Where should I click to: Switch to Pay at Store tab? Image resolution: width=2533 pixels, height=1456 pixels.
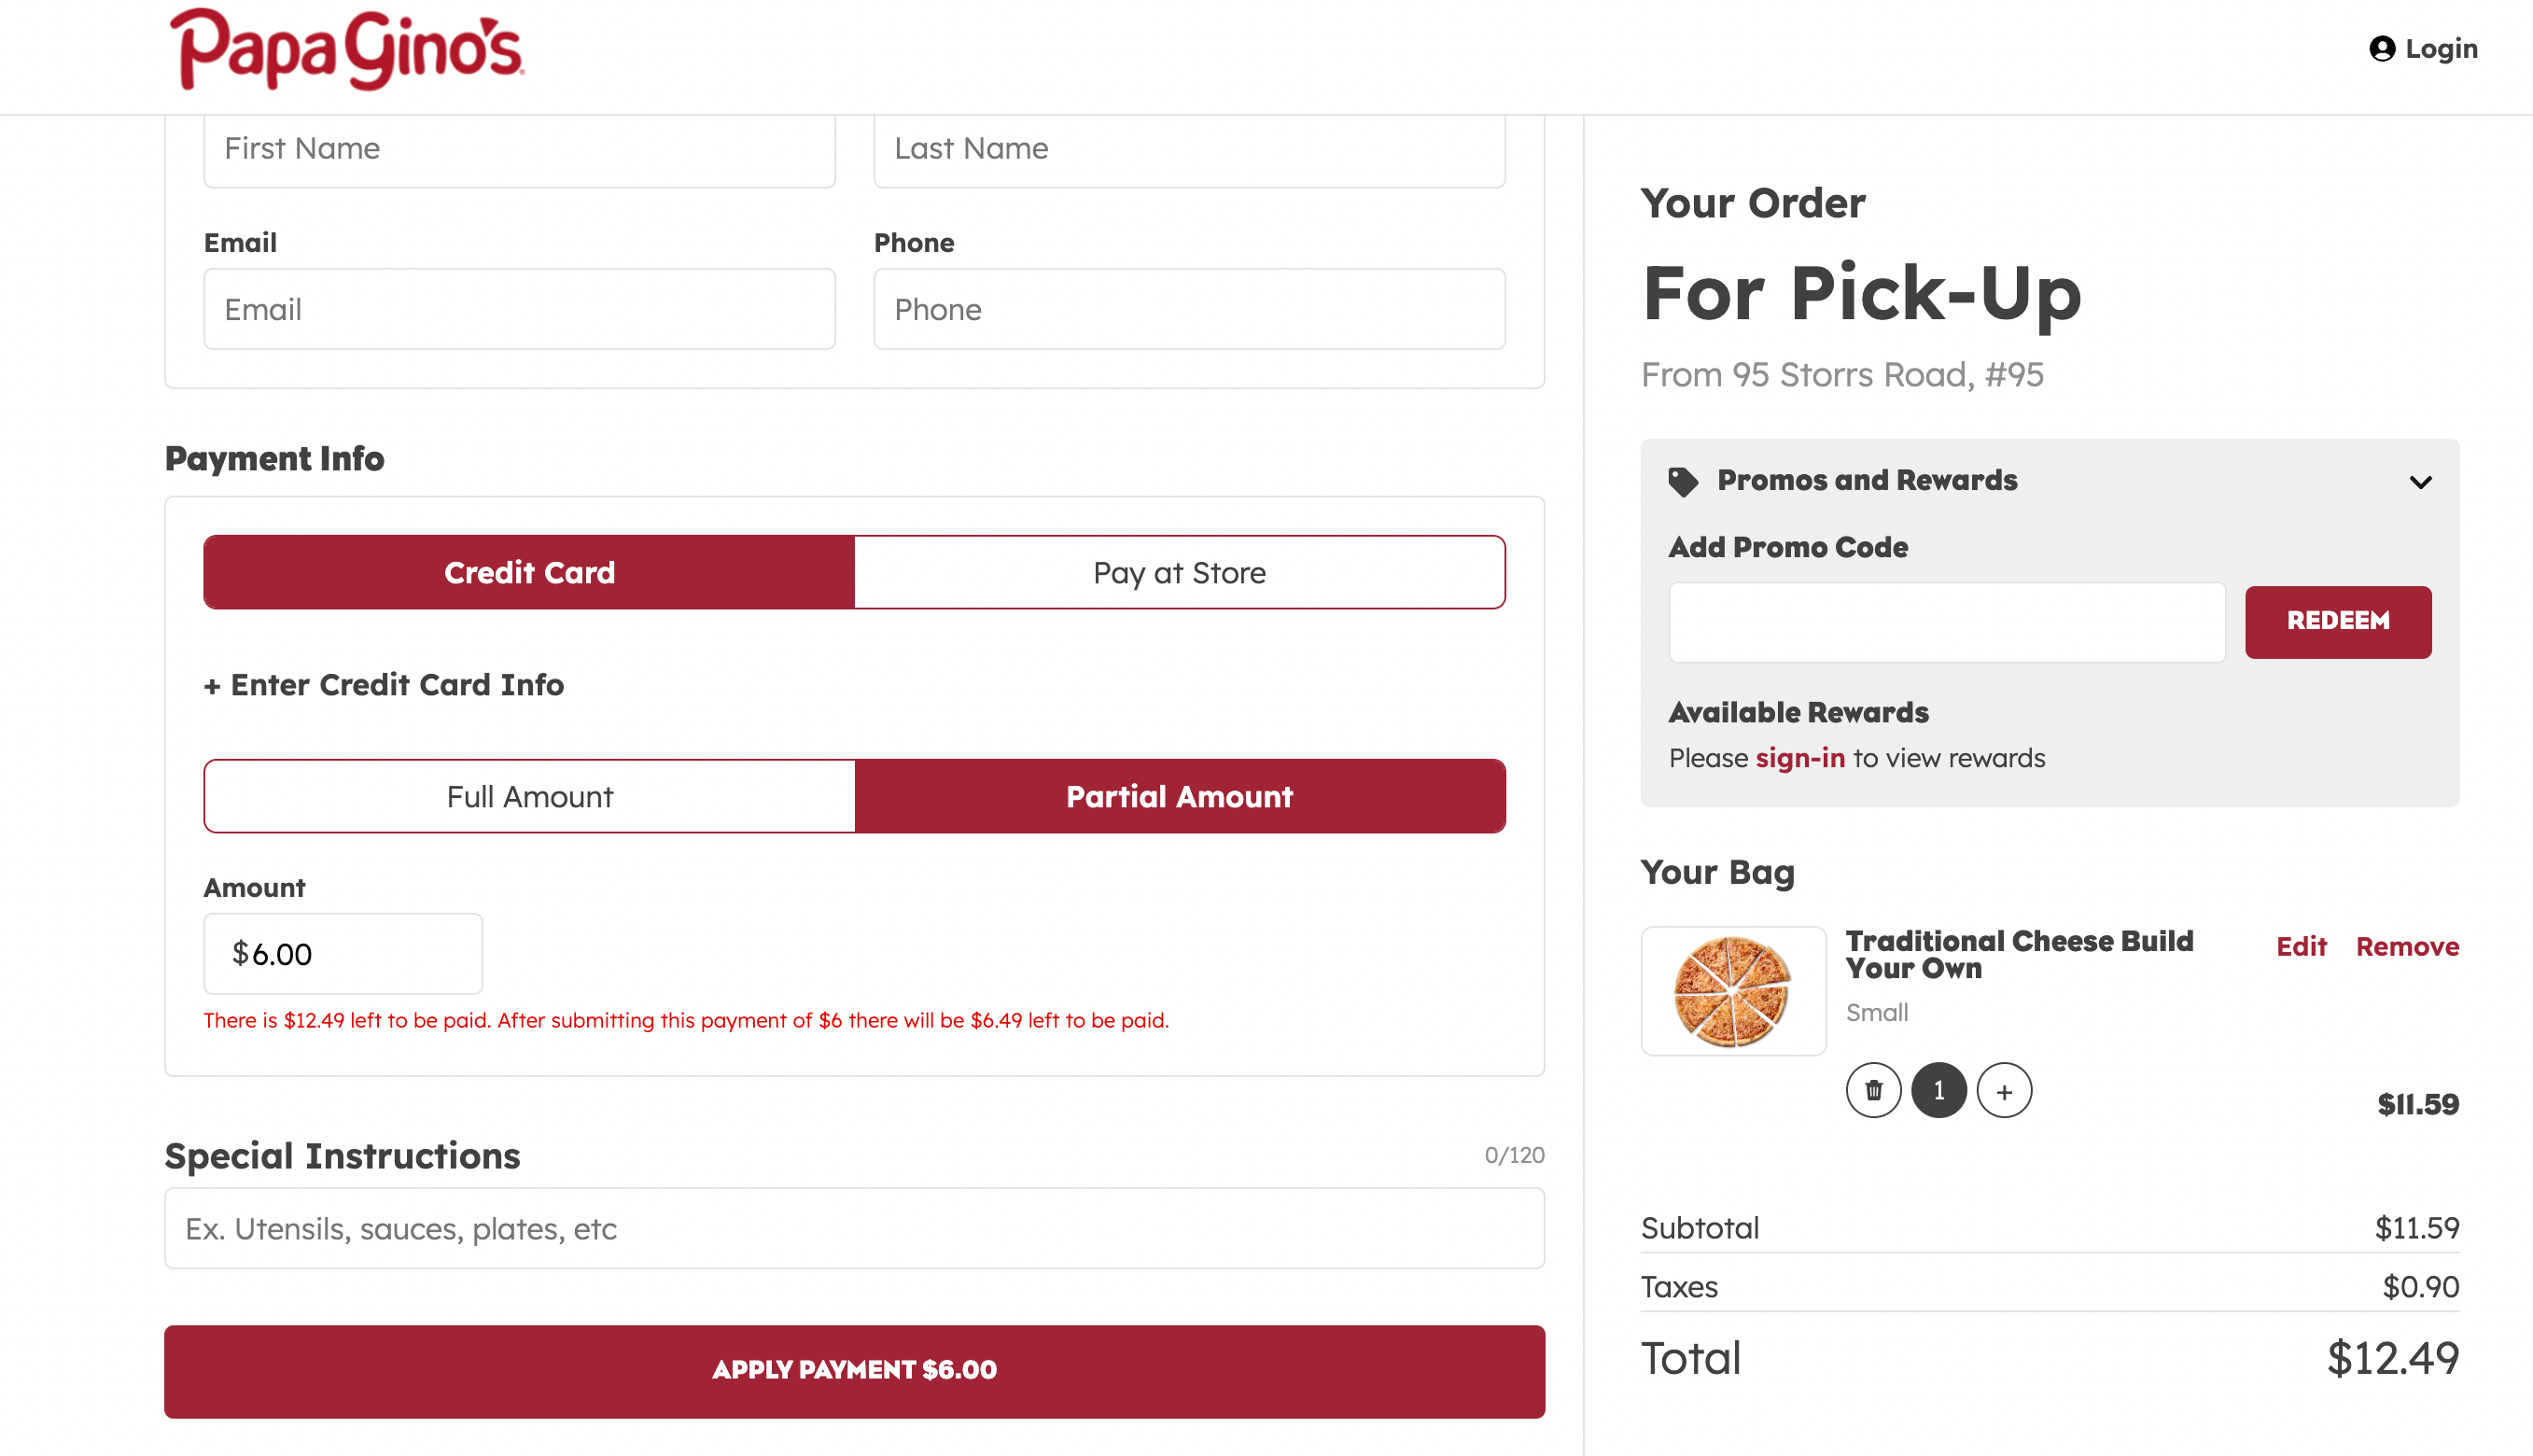tap(1180, 572)
